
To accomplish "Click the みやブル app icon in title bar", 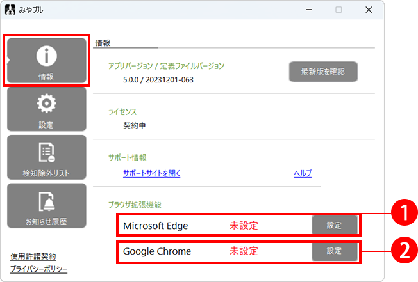I will [x=10, y=10].
